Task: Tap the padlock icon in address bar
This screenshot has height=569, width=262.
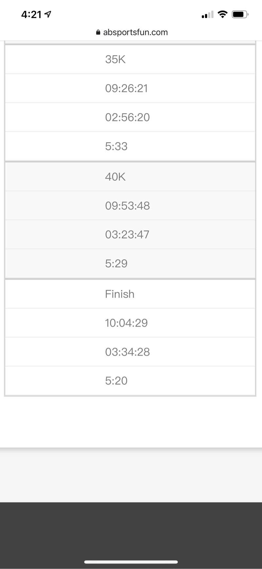Action: point(98,32)
